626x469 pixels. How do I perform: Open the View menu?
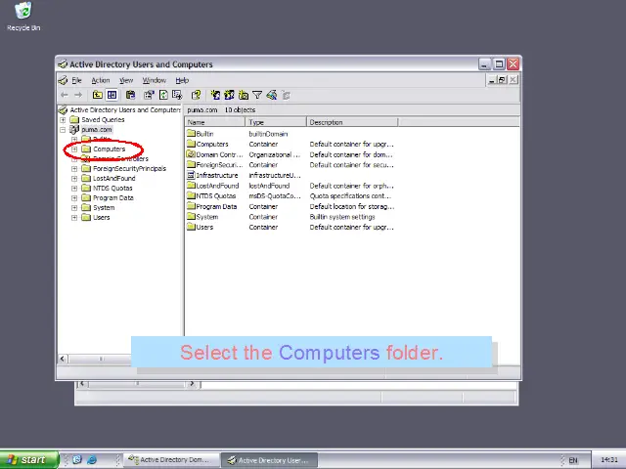coord(126,80)
